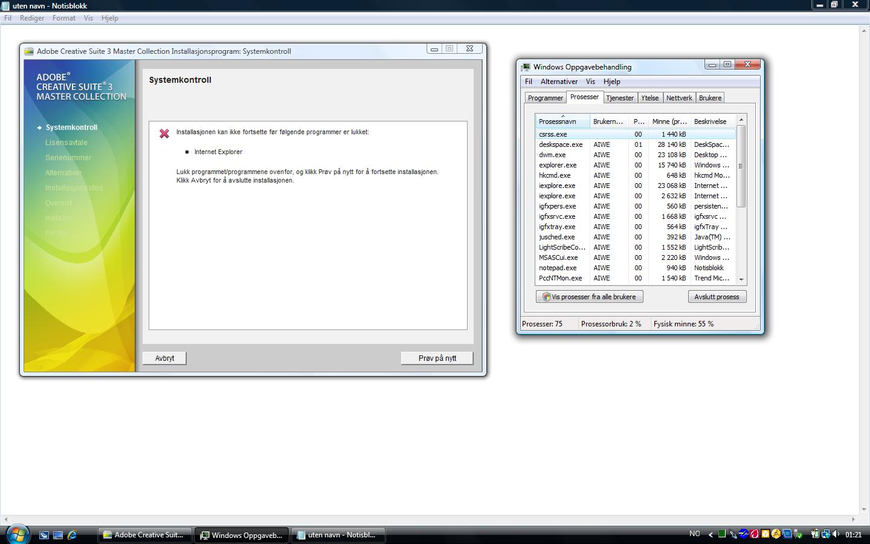870x544 pixels.
Task: Click the Notepad vertical scroll down arrow
Action: pos(865,510)
